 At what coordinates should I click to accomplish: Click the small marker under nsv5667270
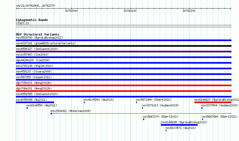[x=144, y=119]
